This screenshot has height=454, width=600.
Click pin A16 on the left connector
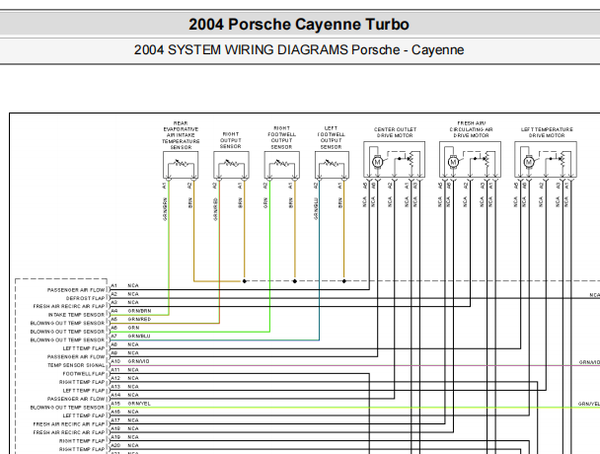tap(115, 412)
